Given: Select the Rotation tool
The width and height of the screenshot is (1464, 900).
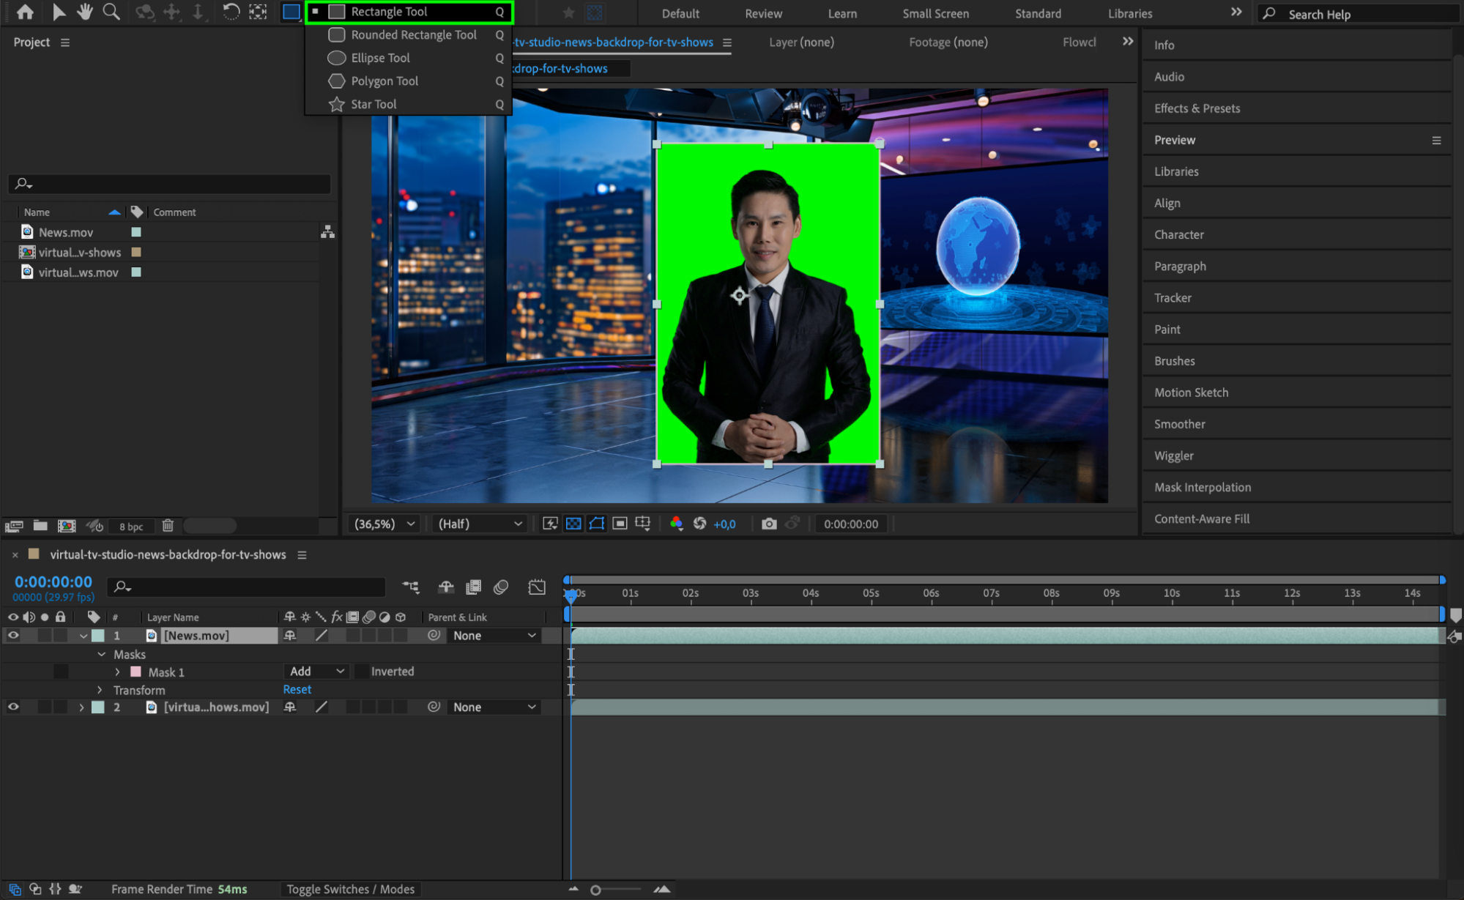Looking at the screenshot, I should point(231,12).
